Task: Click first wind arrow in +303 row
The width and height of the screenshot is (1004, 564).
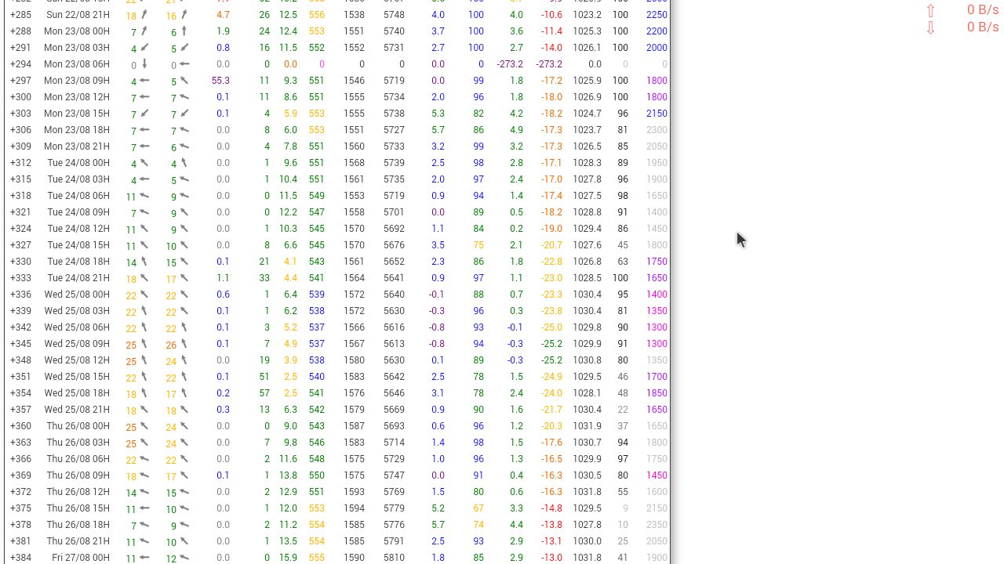Action: tap(144, 114)
